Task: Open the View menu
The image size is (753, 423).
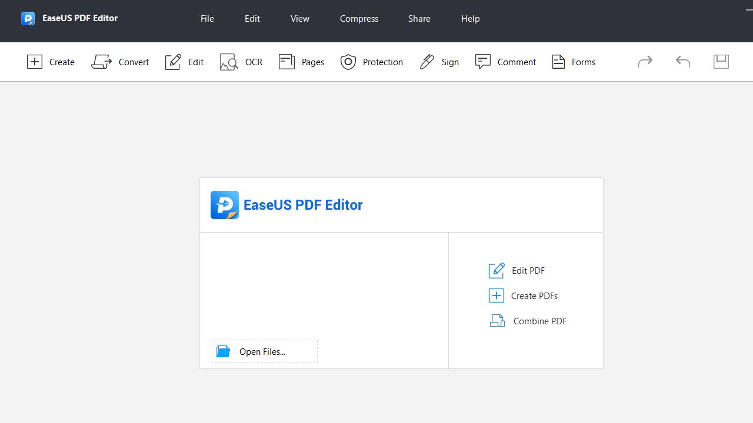Action: [300, 19]
